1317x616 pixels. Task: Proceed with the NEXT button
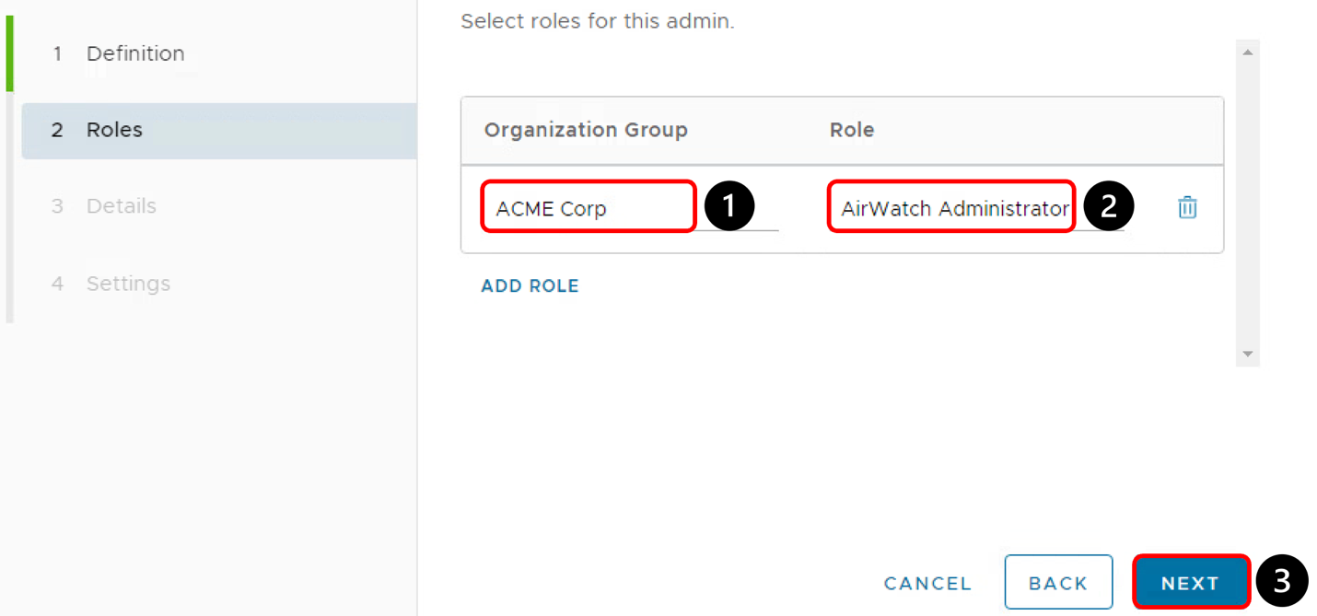[x=1190, y=583]
